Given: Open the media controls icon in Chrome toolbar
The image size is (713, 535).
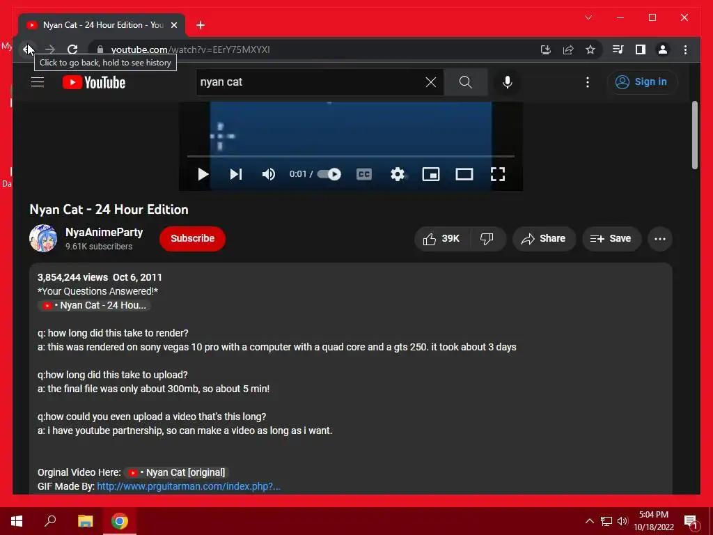Looking at the screenshot, I should [x=618, y=49].
